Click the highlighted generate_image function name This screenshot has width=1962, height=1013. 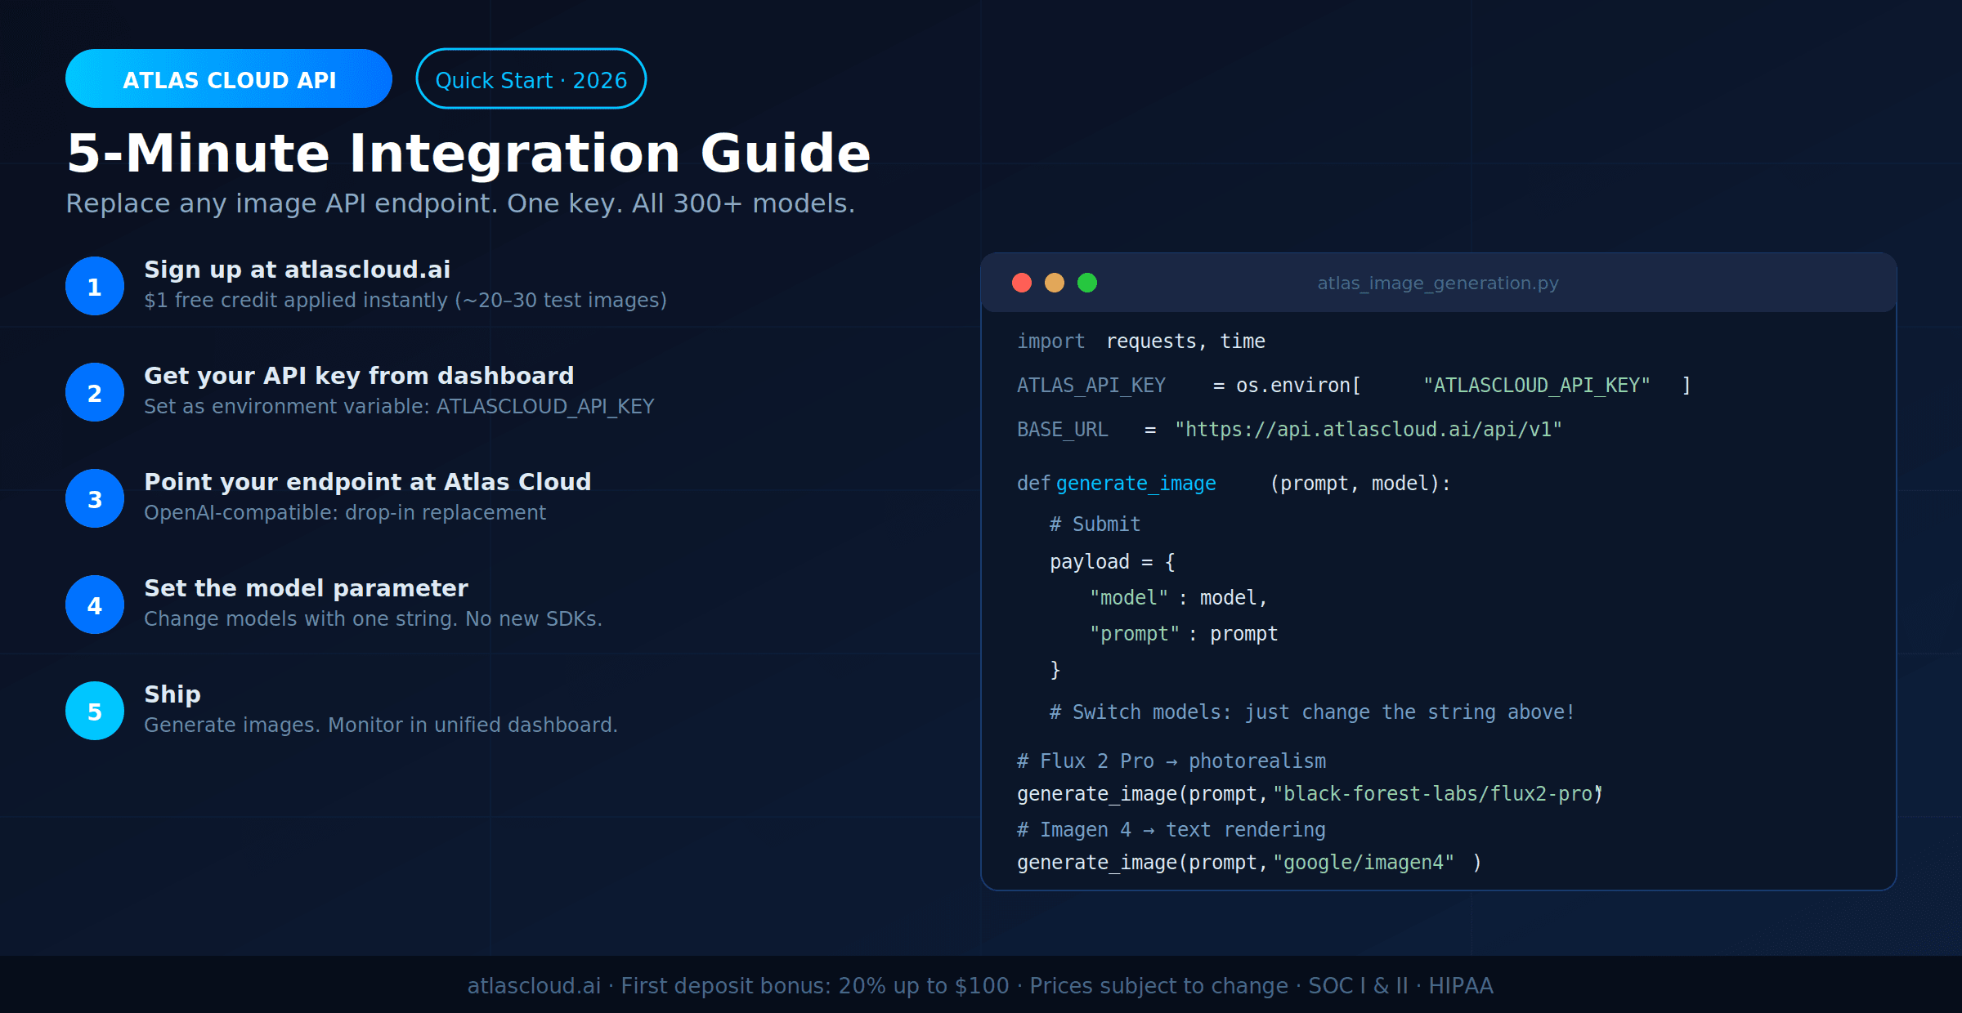coord(1136,483)
